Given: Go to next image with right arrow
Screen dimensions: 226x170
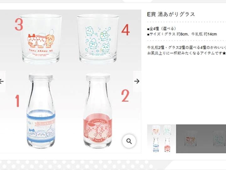Looking at the screenshot, I should [137, 81].
